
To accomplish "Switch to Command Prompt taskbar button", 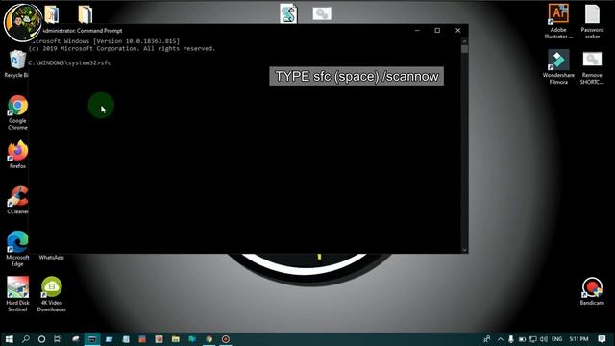I will [92, 339].
